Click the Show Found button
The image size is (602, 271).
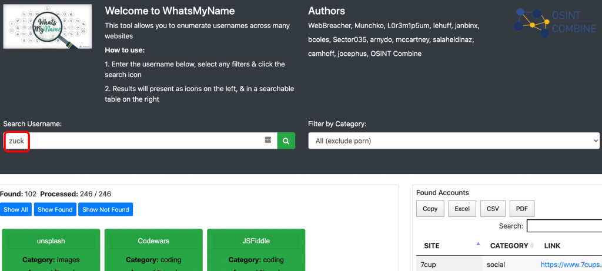(x=55, y=210)
